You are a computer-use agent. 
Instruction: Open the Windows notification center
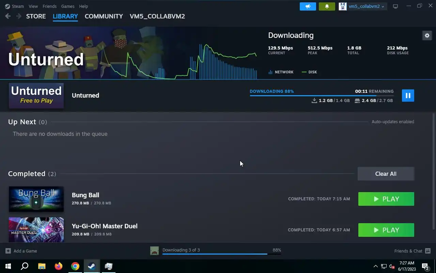click(x=425, y=266)
